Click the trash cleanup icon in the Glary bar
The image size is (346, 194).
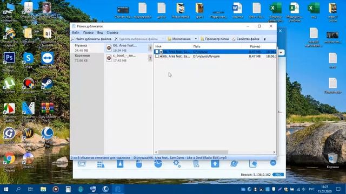coord(196,164)
